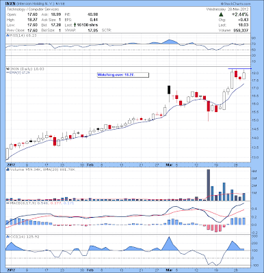This screenshot has width=264, height=273.
Task: Click the 'EMA(9) 17.29' legend text
Action: tap(19, 72)
